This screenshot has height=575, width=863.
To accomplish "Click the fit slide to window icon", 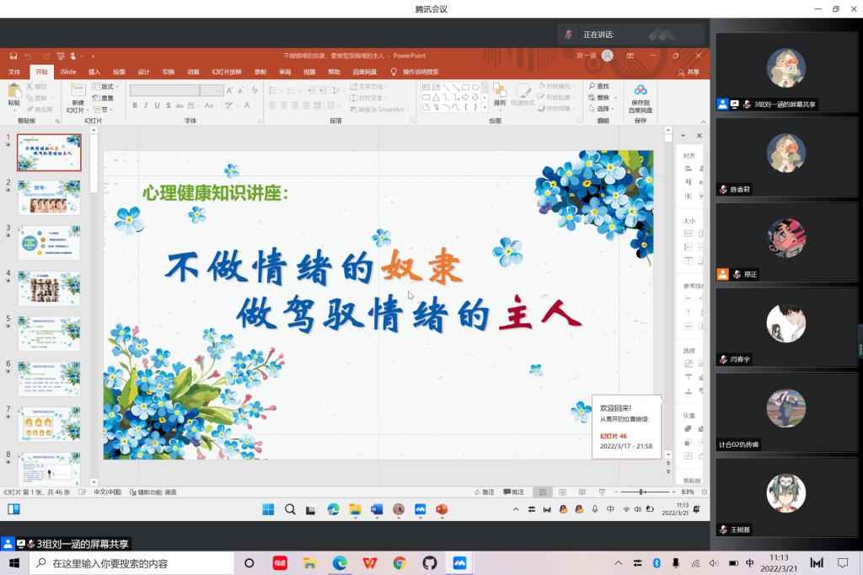I will [704, 492].
